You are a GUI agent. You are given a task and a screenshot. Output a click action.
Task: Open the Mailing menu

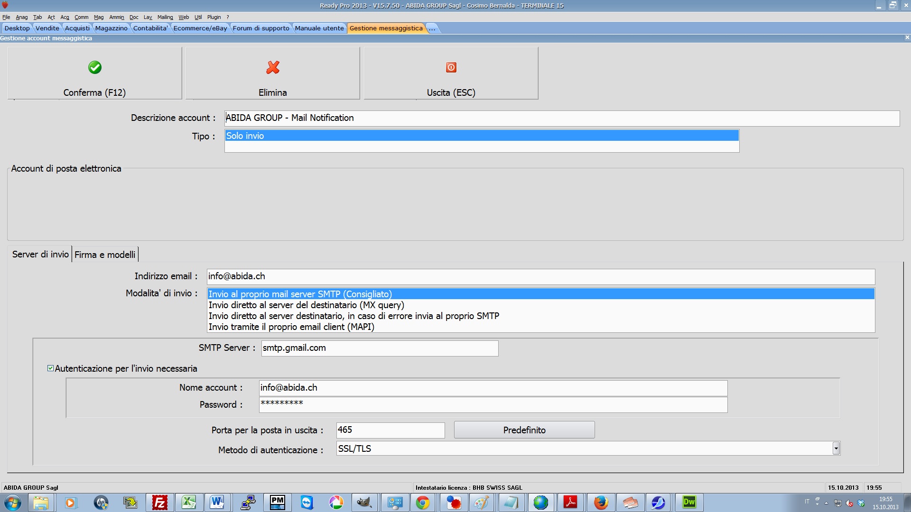click(165, 17)
